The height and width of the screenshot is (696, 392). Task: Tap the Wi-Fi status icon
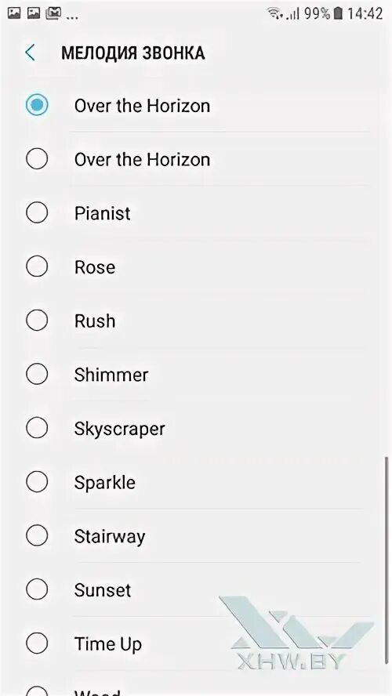[x=275, y=14]
